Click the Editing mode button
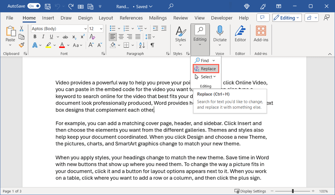 coord(287,18)
